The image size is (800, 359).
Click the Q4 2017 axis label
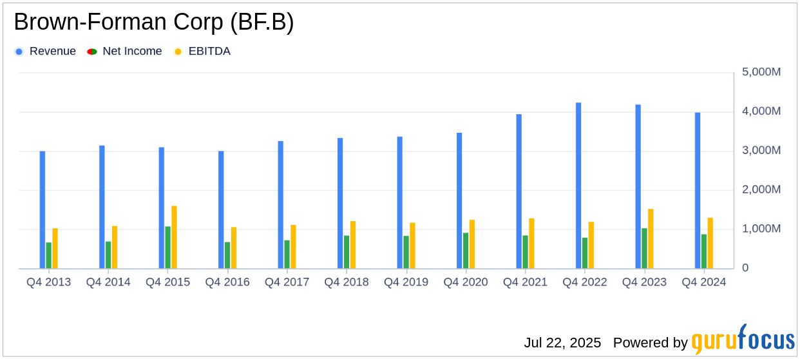point(287,282)
